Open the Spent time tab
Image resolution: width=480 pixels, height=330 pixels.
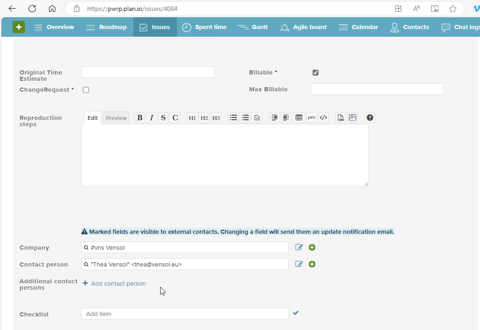(204, 27)
